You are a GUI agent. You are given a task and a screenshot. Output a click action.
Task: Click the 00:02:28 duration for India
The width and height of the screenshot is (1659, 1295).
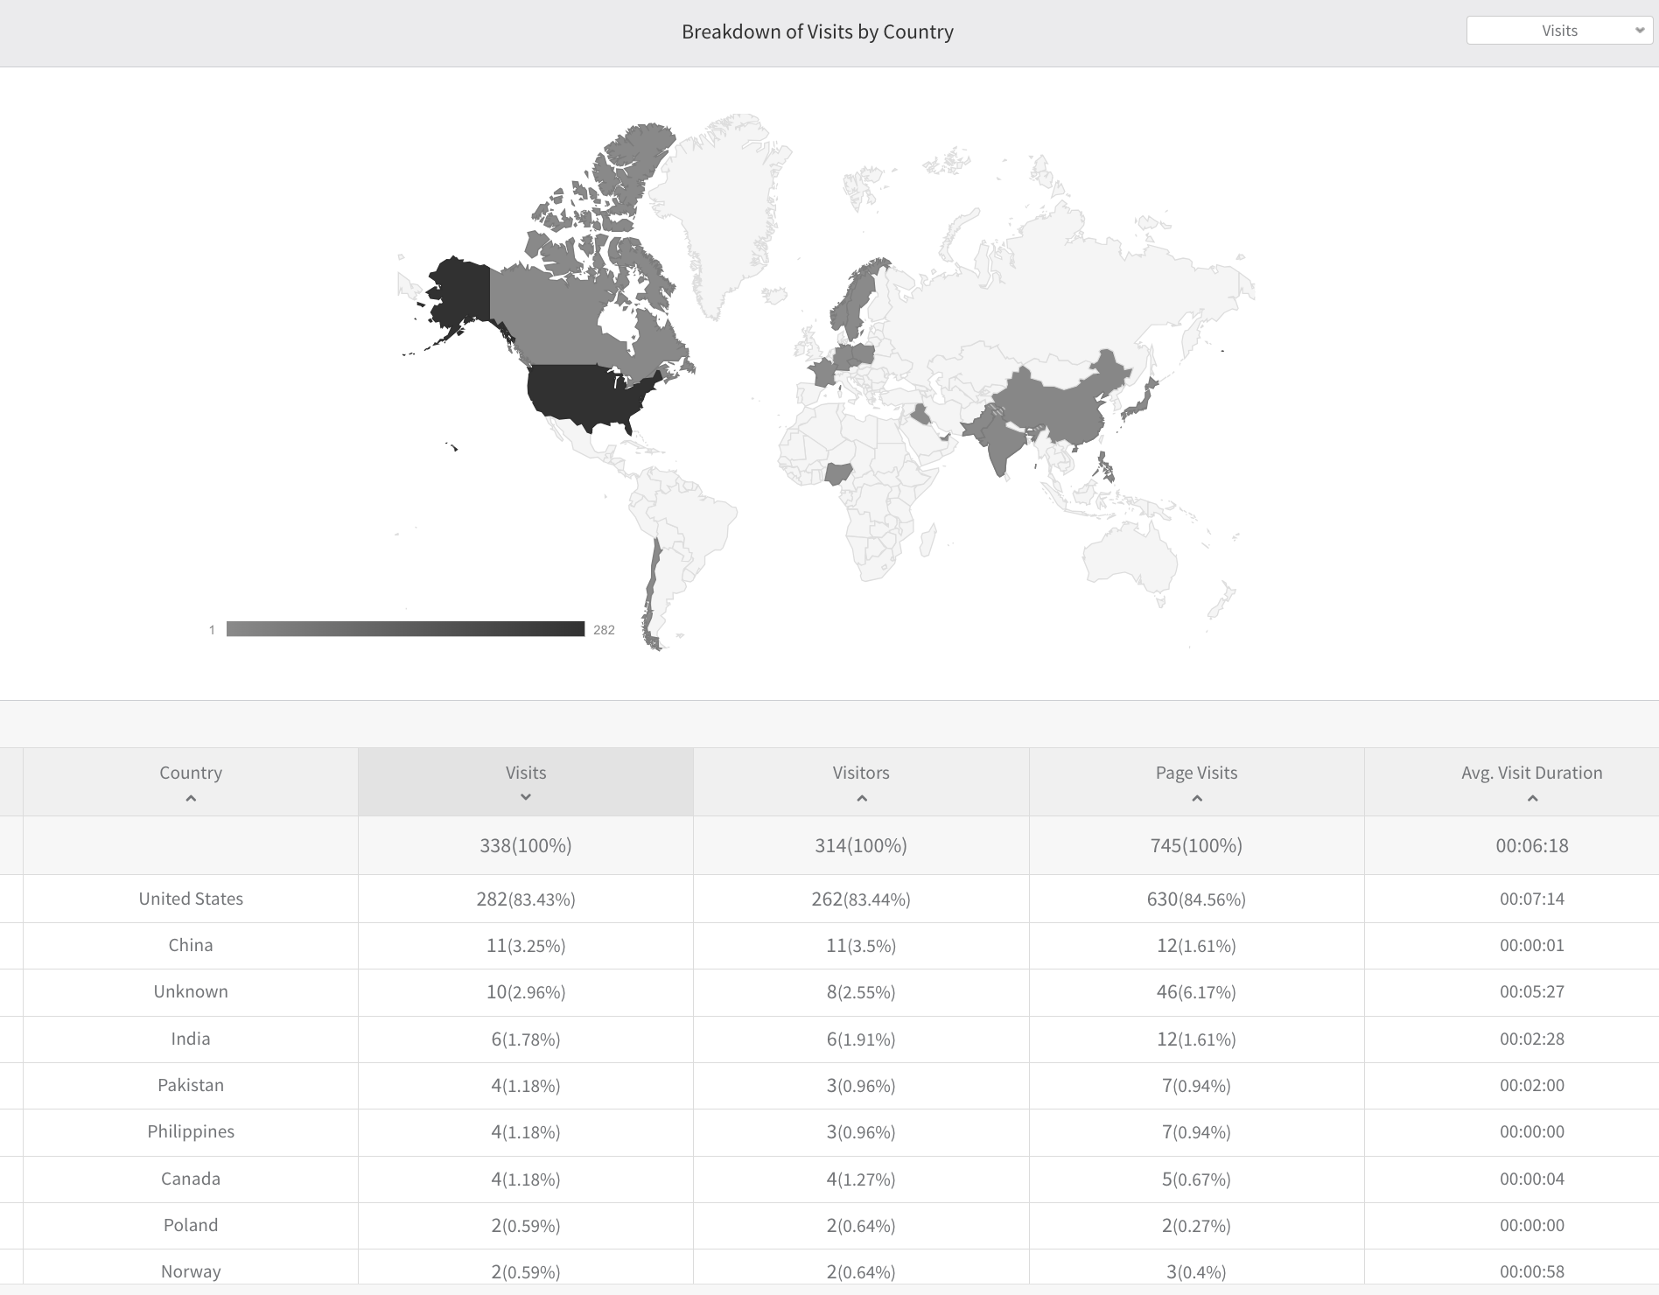click(1531, 1039)
